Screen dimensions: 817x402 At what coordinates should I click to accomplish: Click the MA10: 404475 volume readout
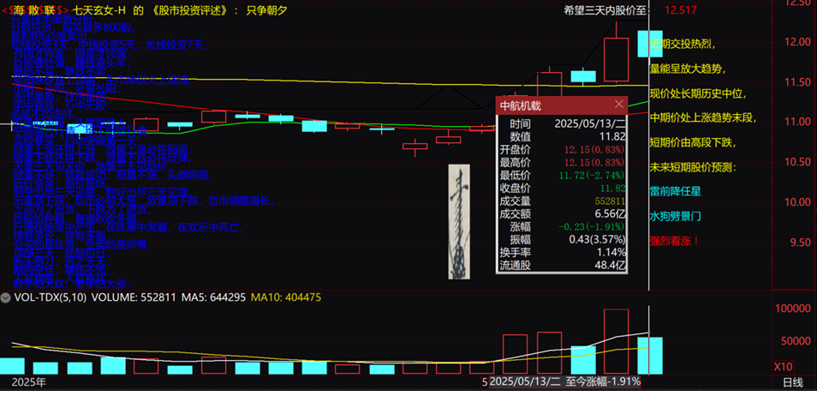pos(286,297)
